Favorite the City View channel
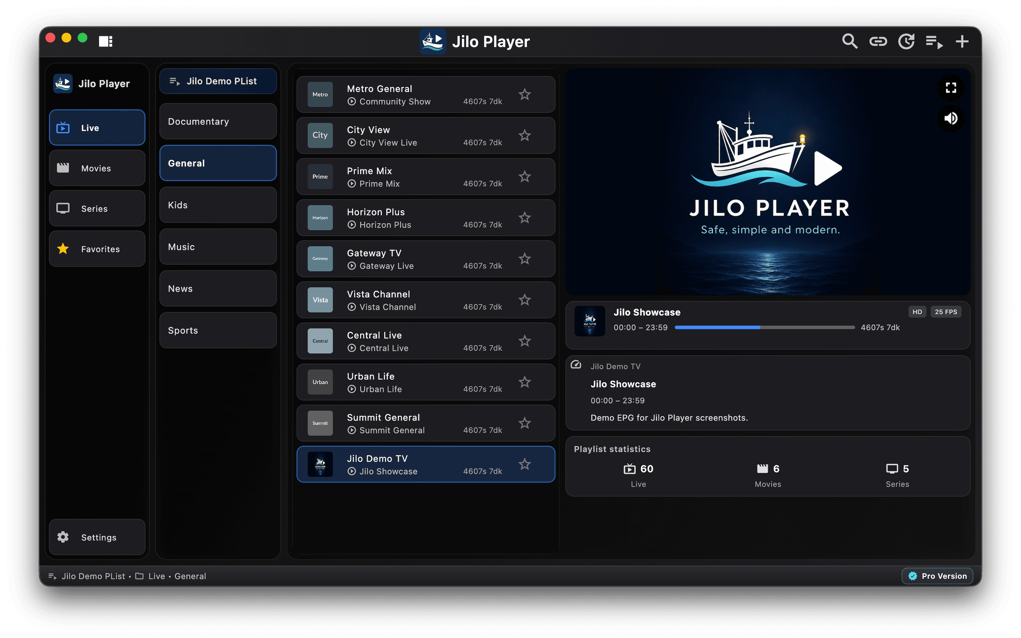 524,135
